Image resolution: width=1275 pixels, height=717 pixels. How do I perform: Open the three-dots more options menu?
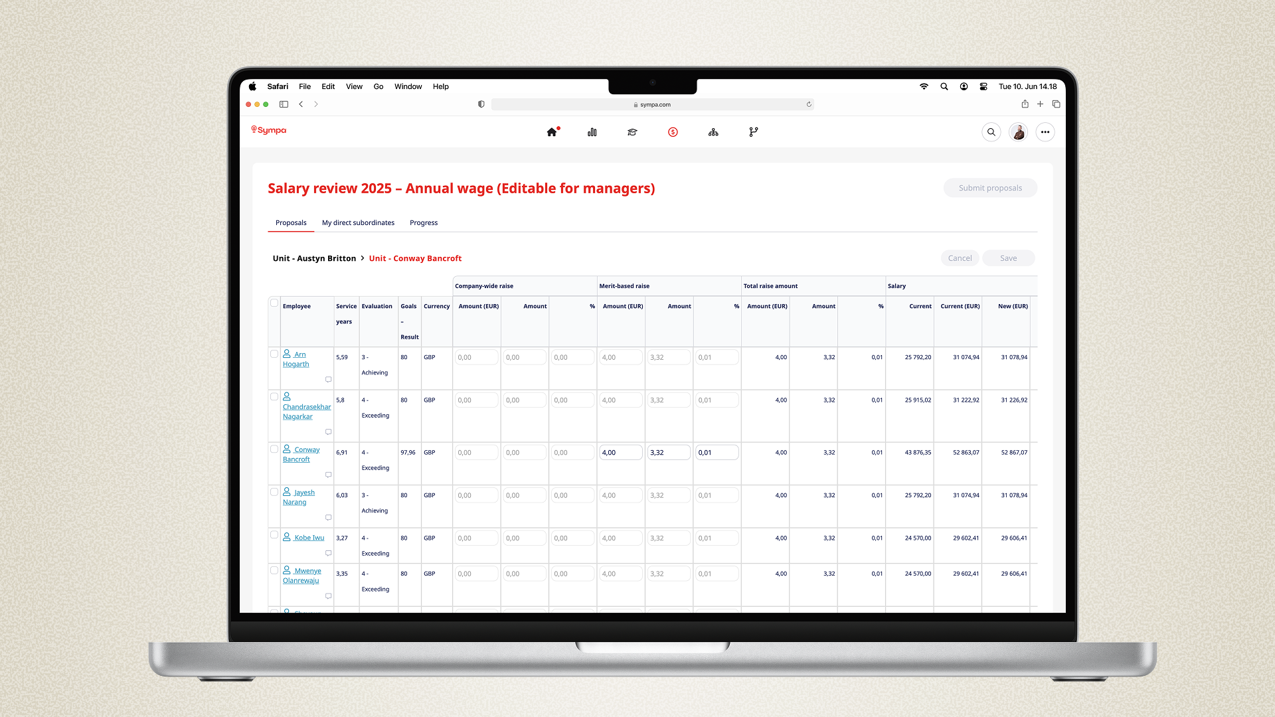[1045, 132]
